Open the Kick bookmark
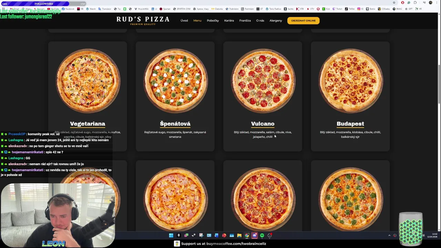The width and height of the screenshot is (441, 248). [326, 9]
